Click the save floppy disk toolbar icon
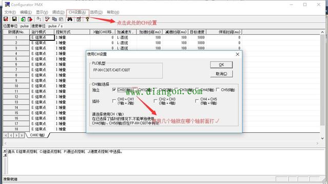328x184 pixels. pos(14,19)
